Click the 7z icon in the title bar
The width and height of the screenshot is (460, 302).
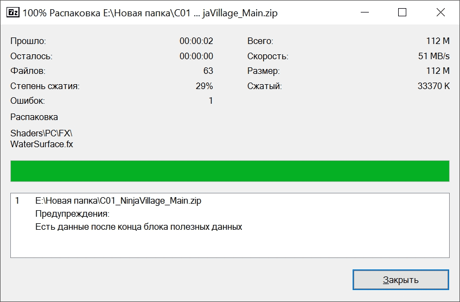click(x=13, y=12)
